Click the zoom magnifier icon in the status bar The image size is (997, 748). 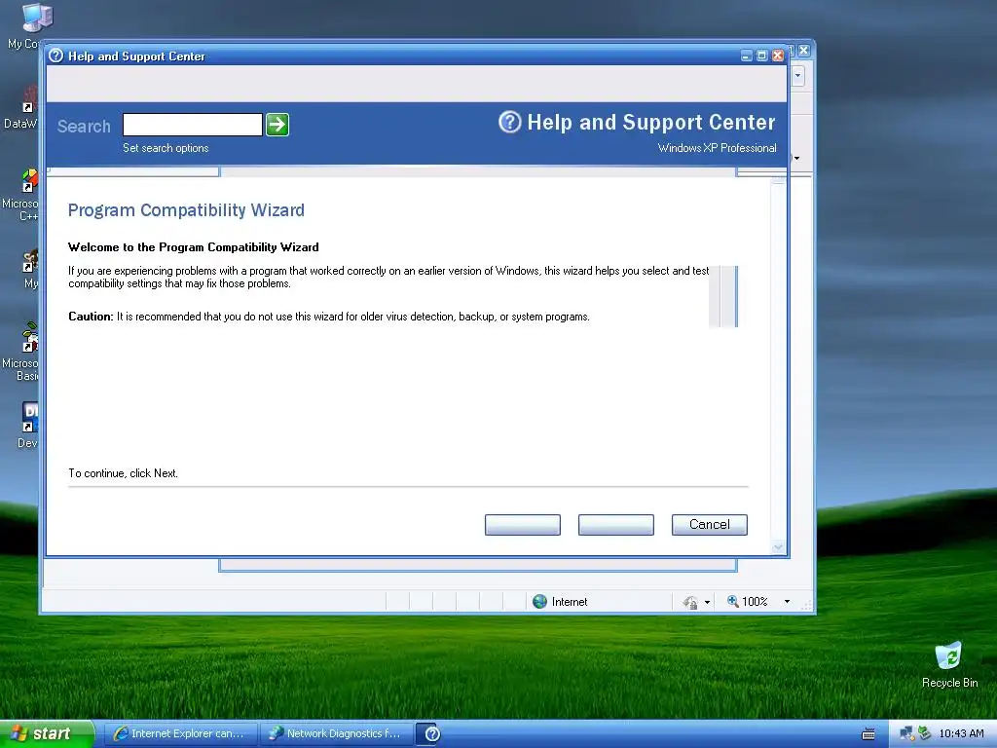(732, 601)
